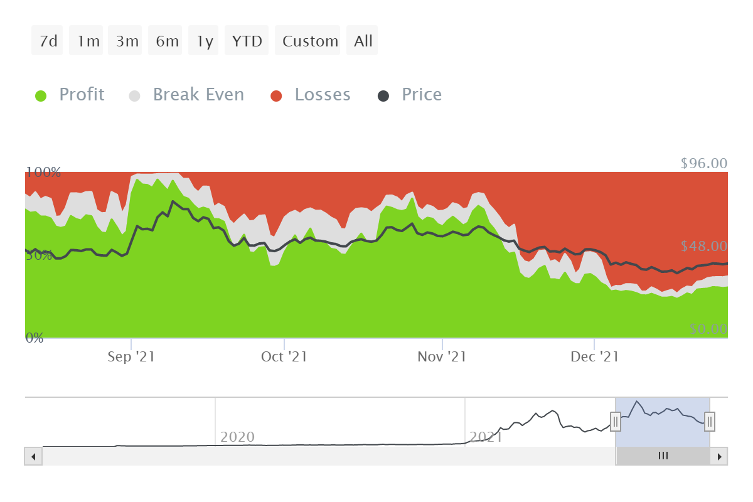Switch chart range to 1m
The height and width of the screenshot is (502, 753).
pyautogui.click(x=88, y=41)
